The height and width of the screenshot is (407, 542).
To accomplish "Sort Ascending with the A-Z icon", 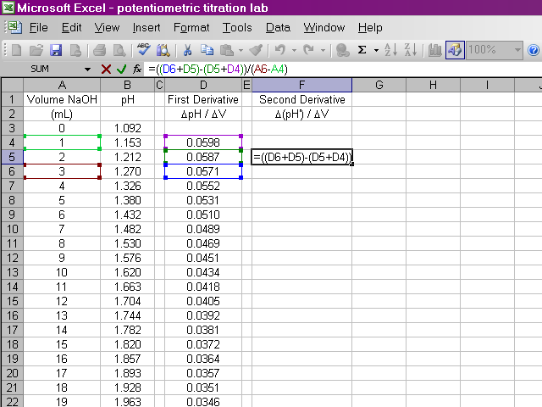I will tap(391, 51).
